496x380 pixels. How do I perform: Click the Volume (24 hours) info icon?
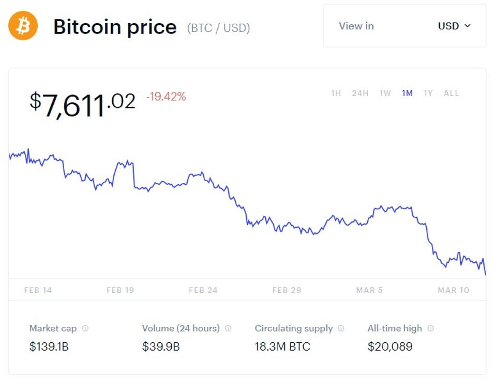(228, 328)
